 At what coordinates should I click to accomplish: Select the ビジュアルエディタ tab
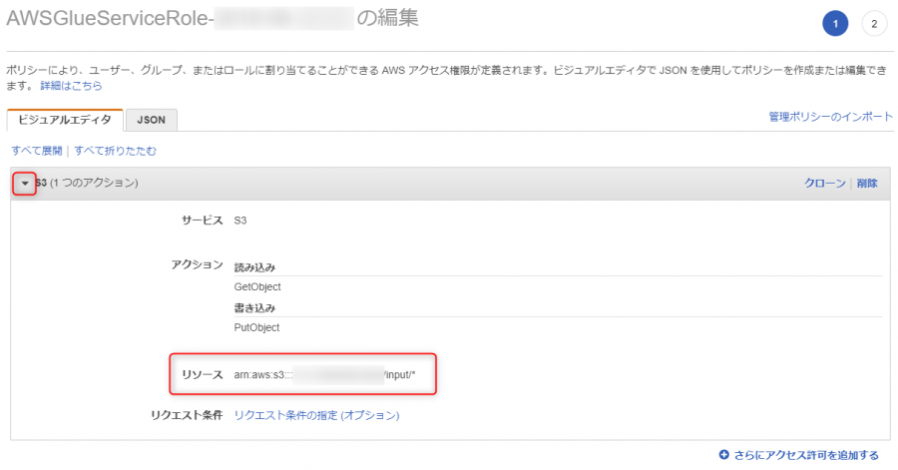click(x=65, y=120)
